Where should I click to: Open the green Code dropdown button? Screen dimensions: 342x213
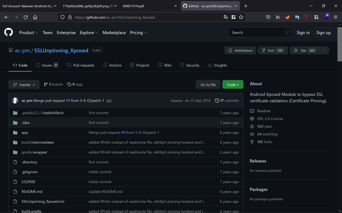coord(233,85)
